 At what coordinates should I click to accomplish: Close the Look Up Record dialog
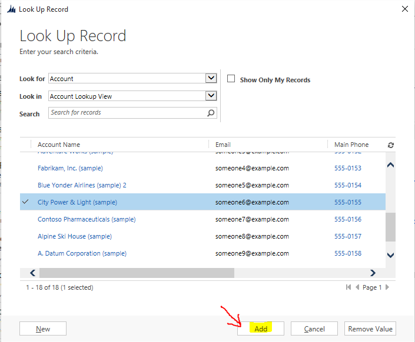click(x=404, y=9)
